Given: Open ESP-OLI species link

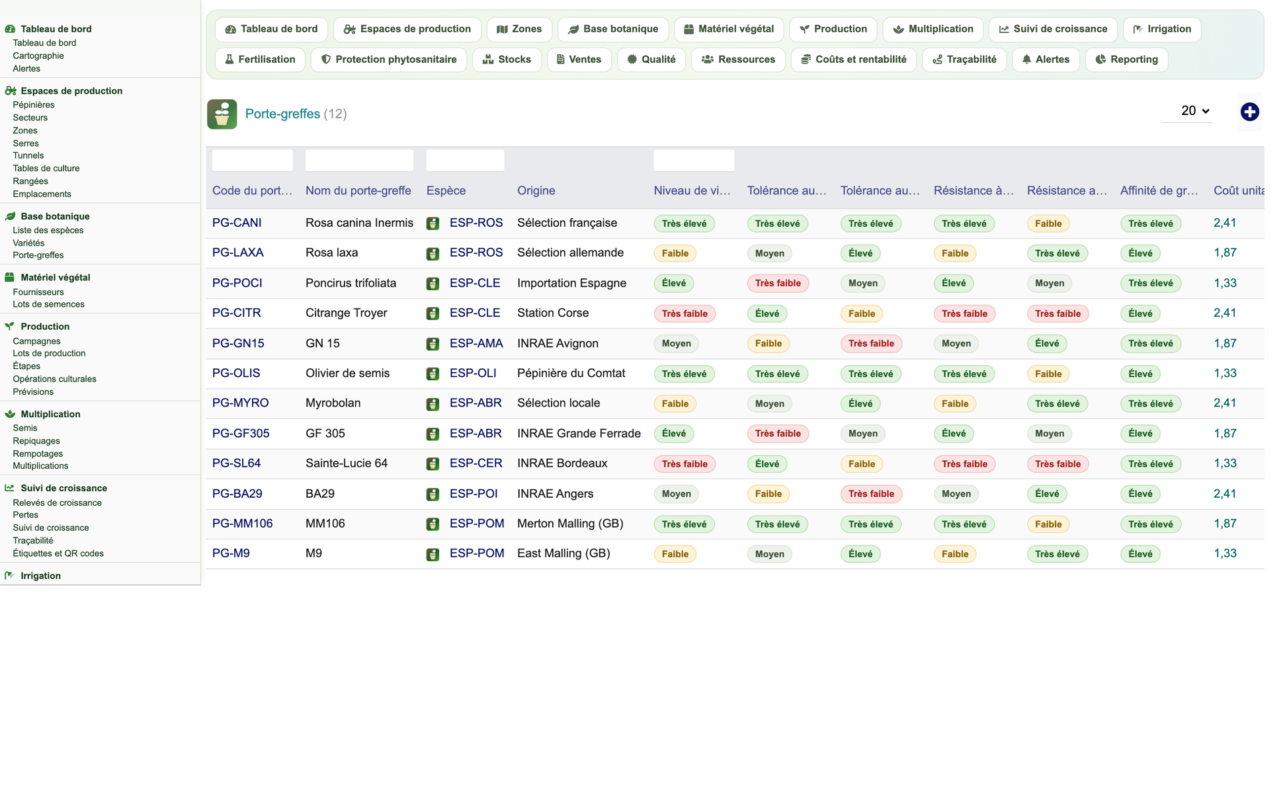Looking at the screenshot, I should point(473,373).
